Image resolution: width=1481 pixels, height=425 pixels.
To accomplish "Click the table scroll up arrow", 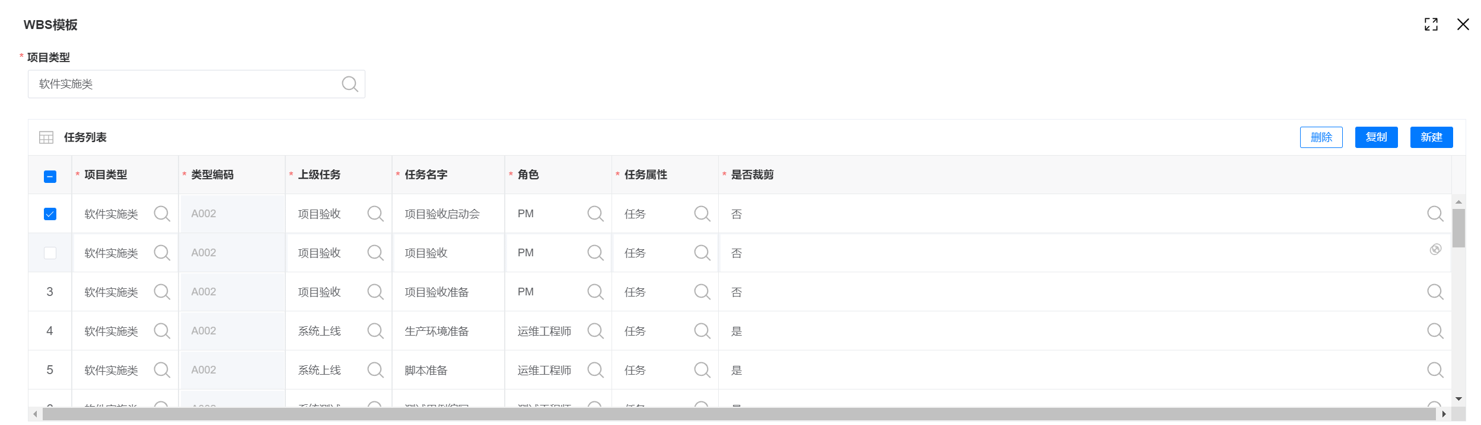I will tap(1458, 202).
